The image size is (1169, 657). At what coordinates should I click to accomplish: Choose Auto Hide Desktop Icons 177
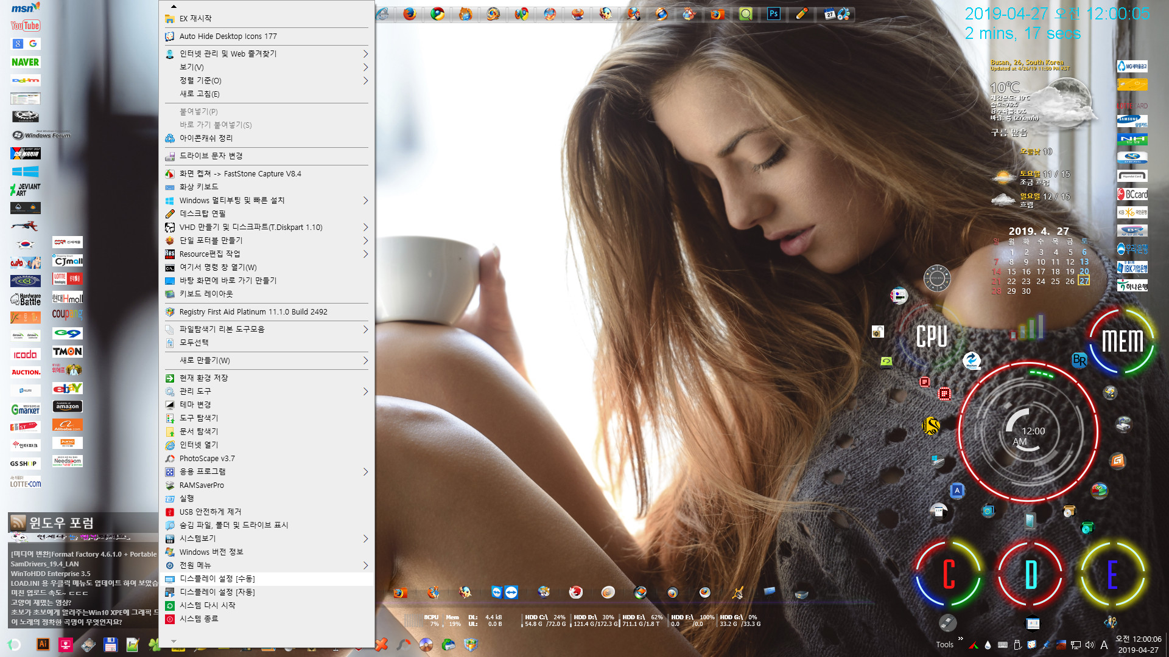pos(267,36)
